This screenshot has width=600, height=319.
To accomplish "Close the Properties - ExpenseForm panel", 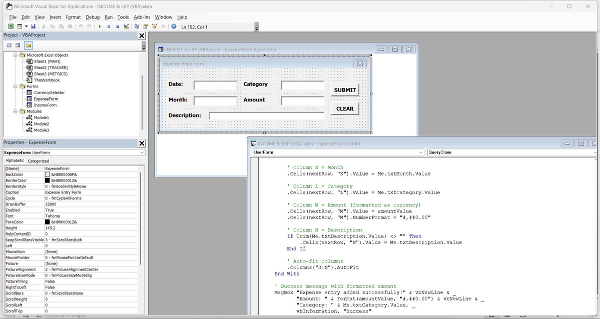I will pos(142,143).
